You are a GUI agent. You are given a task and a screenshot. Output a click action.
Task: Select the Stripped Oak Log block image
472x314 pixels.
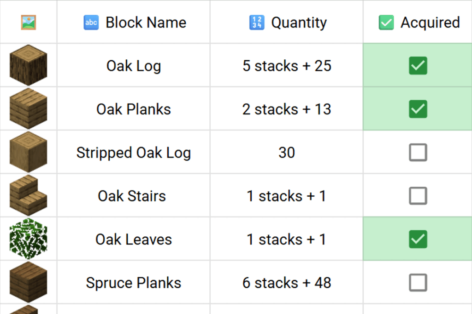click(x=28, y=152)
